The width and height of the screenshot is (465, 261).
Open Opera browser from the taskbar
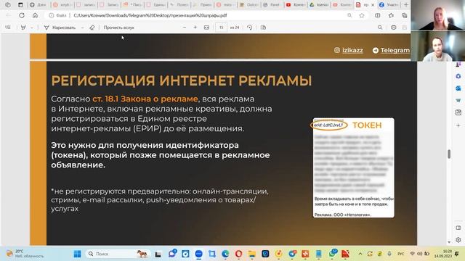[238, 254]
